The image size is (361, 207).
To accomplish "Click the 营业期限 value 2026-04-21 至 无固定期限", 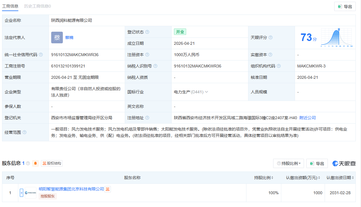I will point(75,77).
